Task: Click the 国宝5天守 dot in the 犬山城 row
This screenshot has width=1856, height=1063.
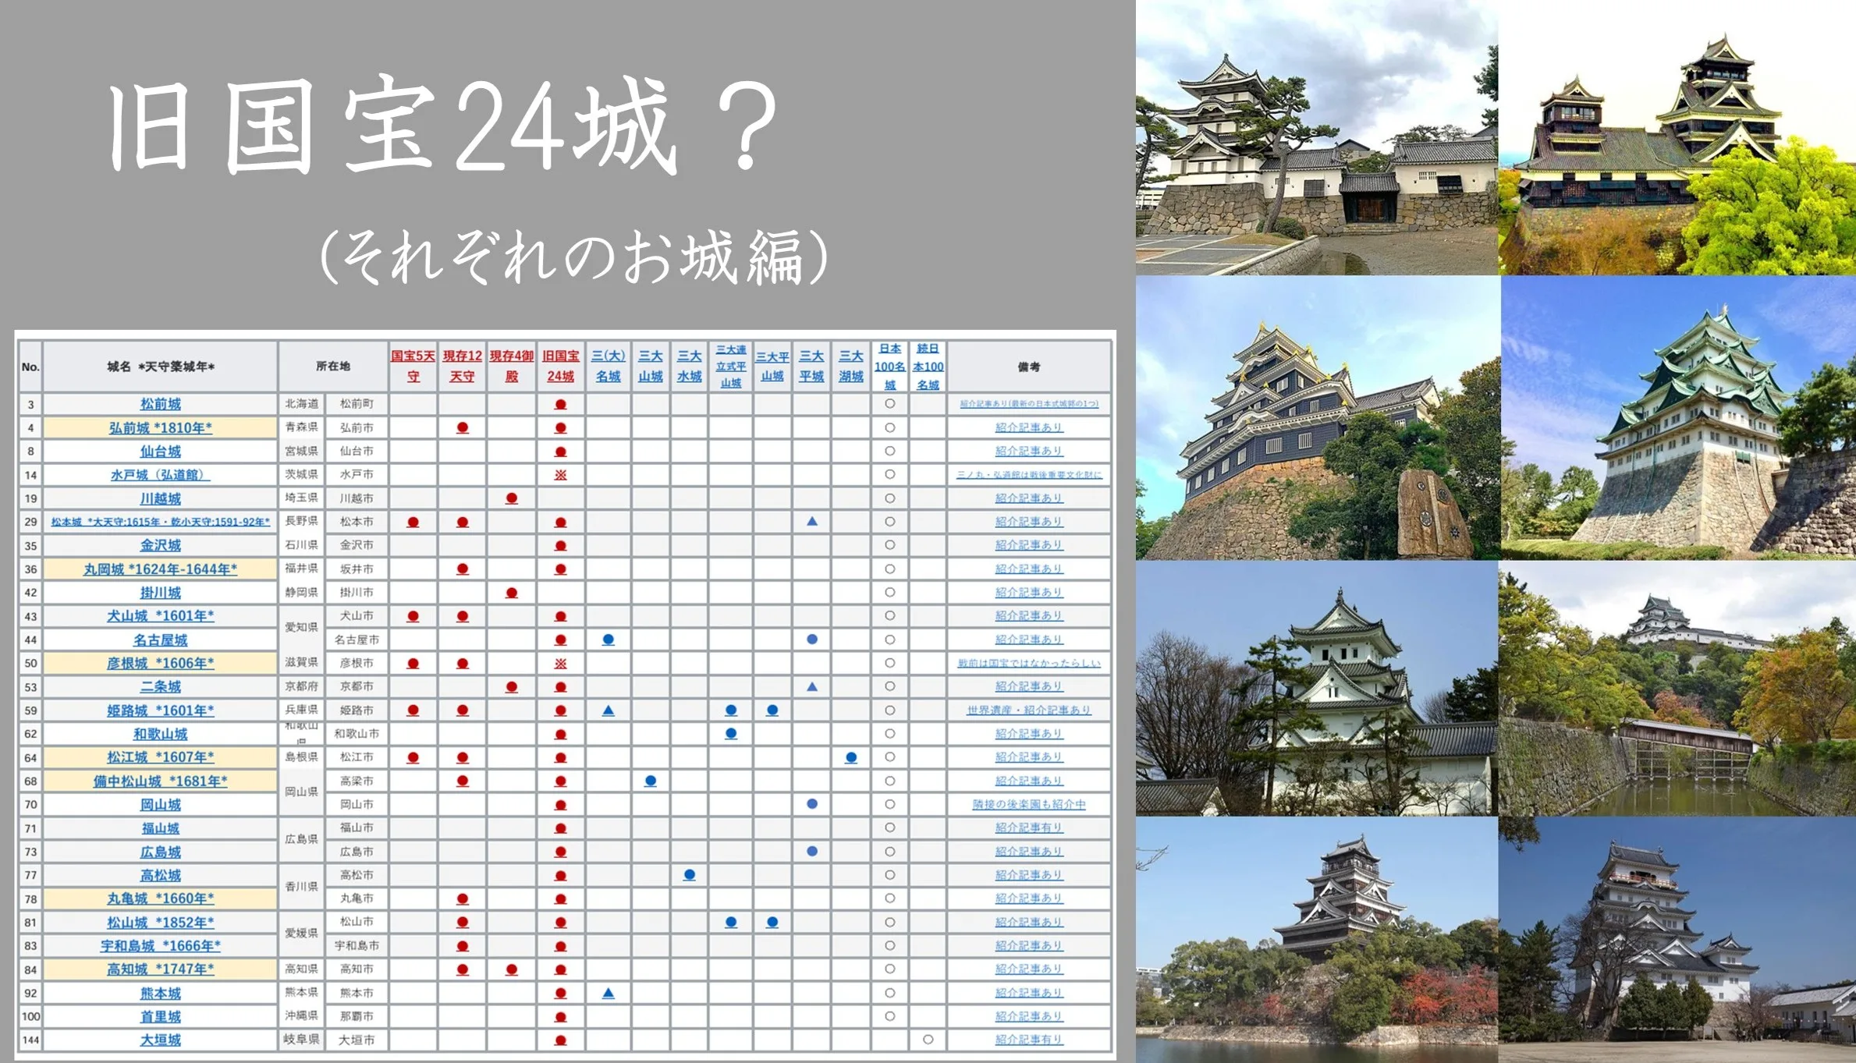Action: pyautogui.click(x=414, y=616)
